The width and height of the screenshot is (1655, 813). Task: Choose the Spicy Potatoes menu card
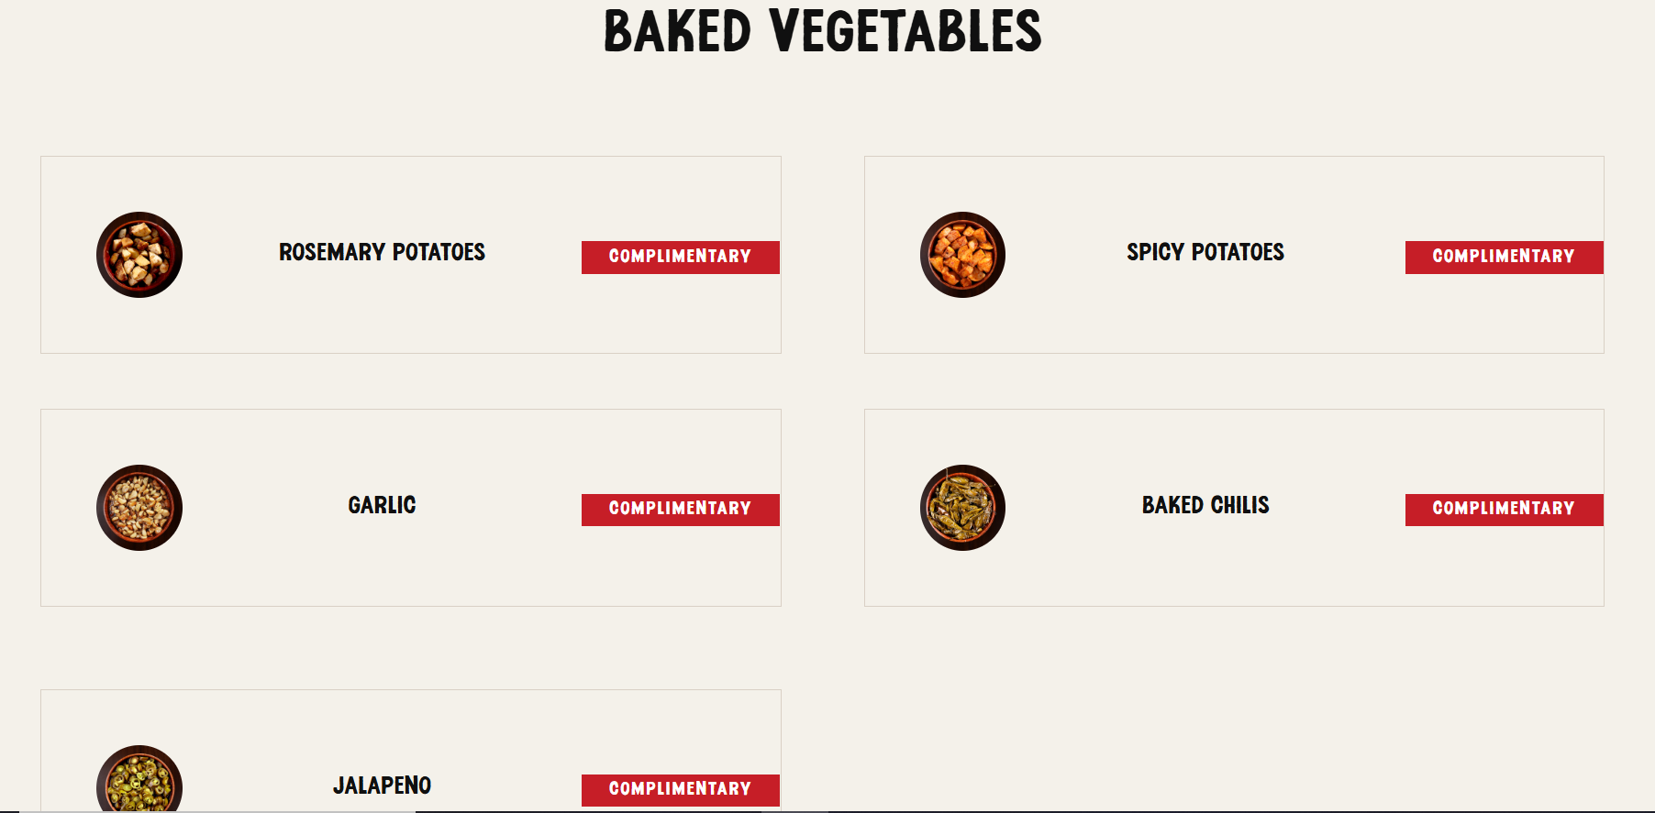[1234, 255]
